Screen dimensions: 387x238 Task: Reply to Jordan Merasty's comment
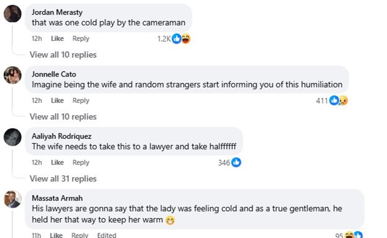click(80, 39)
